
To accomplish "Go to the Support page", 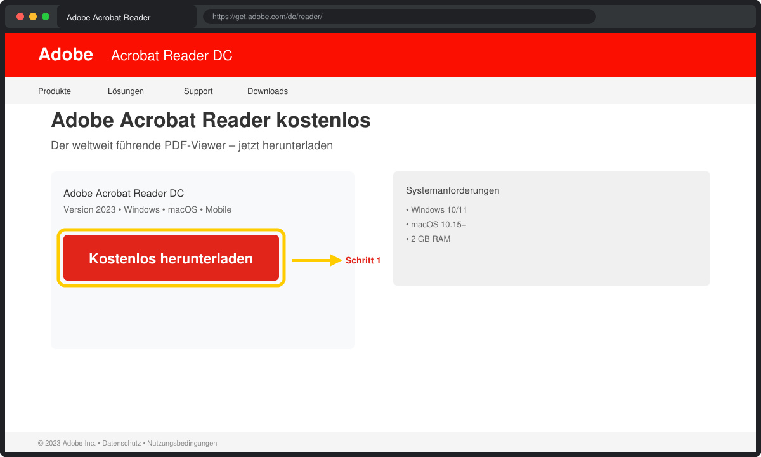I will tap(198, 91).
